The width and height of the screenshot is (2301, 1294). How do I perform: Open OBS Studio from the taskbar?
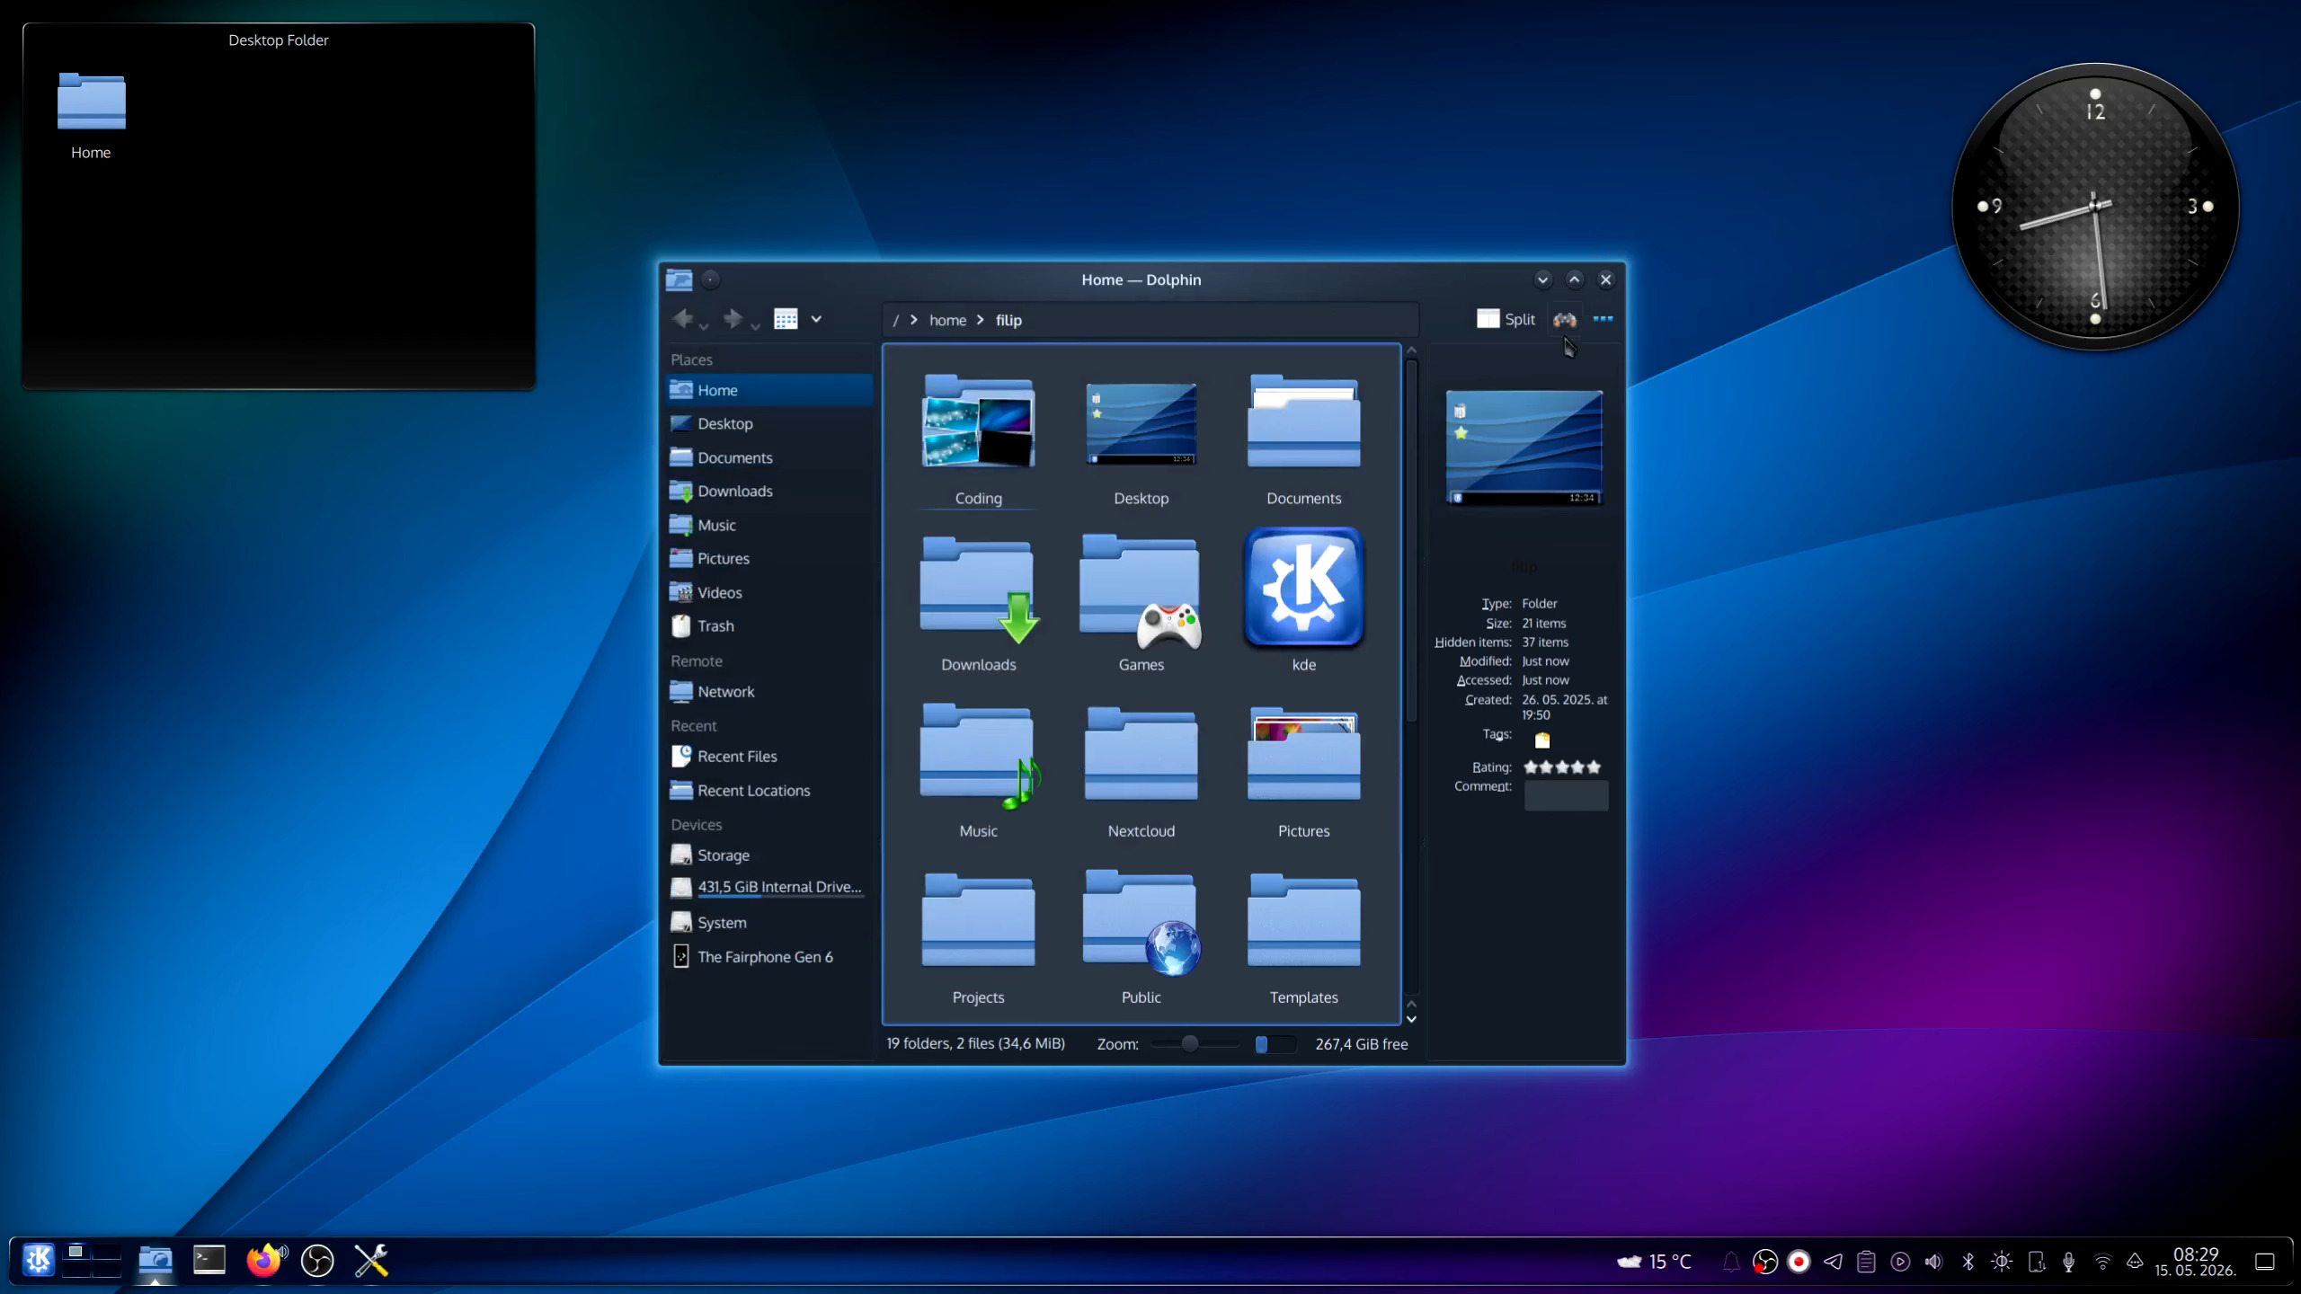click(317, 1261)
